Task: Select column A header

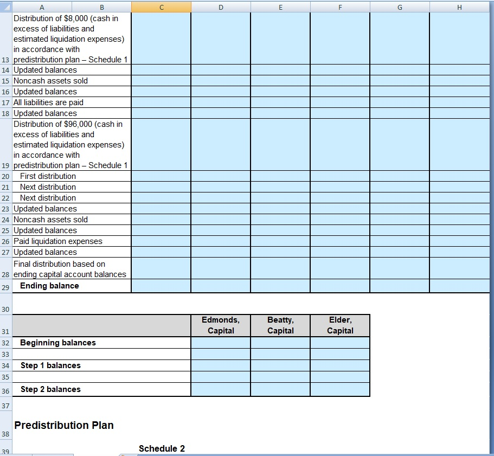Action: point(42,7)
